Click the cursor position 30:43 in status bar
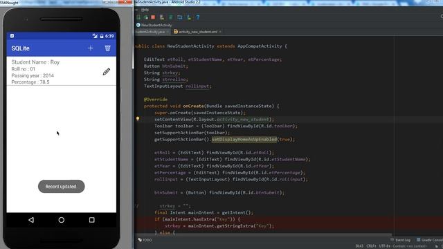 coord(359,246)
